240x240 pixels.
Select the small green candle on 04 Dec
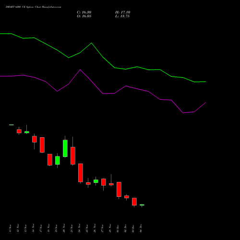pos(142,205)
